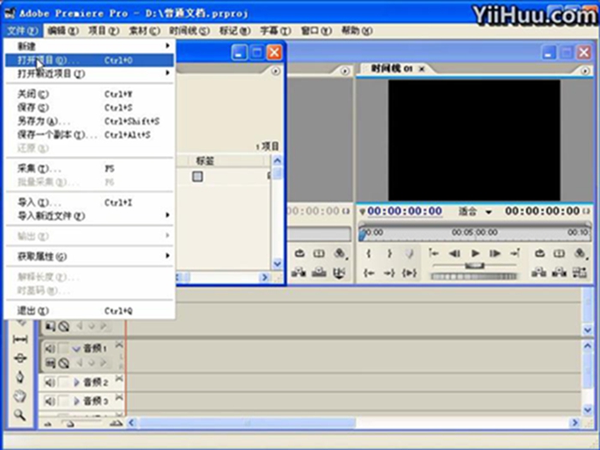This screenshot has height=450, width=600.
Task: Click the Step Back frame button
Action: point(453,254)
